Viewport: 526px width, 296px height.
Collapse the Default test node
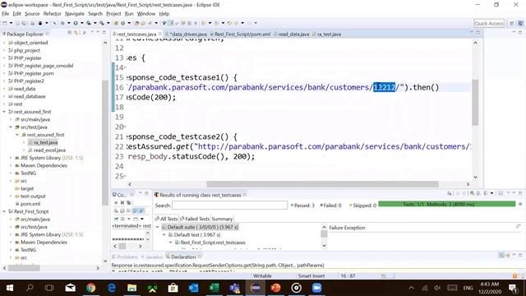(x=164, y=235)
